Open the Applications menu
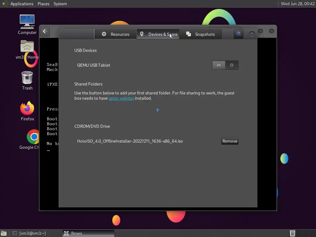Viewport: 316px width, 237px height. 22,4
